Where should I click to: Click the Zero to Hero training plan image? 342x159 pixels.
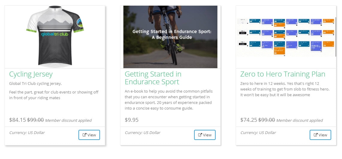[x=286, y=37]
